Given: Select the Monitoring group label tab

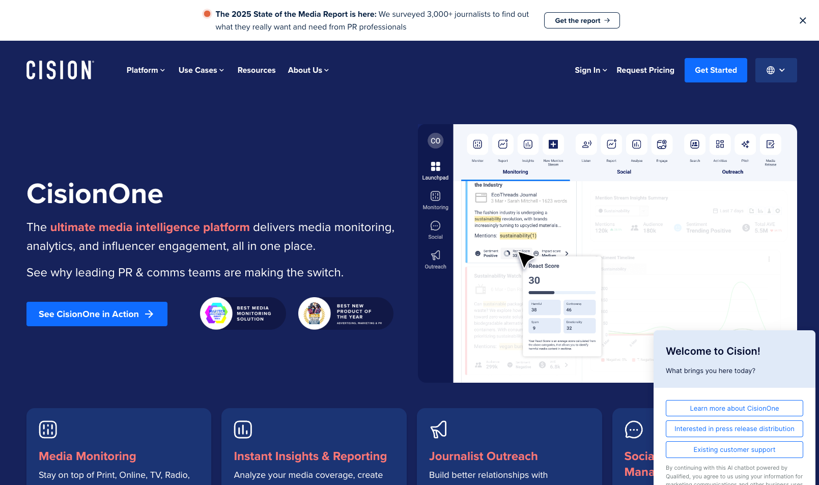Looking at the screenshot, I should click(x=515, y=172).
